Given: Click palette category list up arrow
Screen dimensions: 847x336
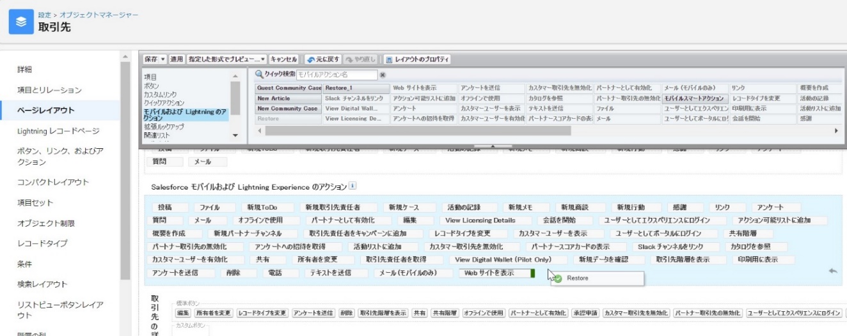Looking at the screenshot, I should tap(234, 75).
